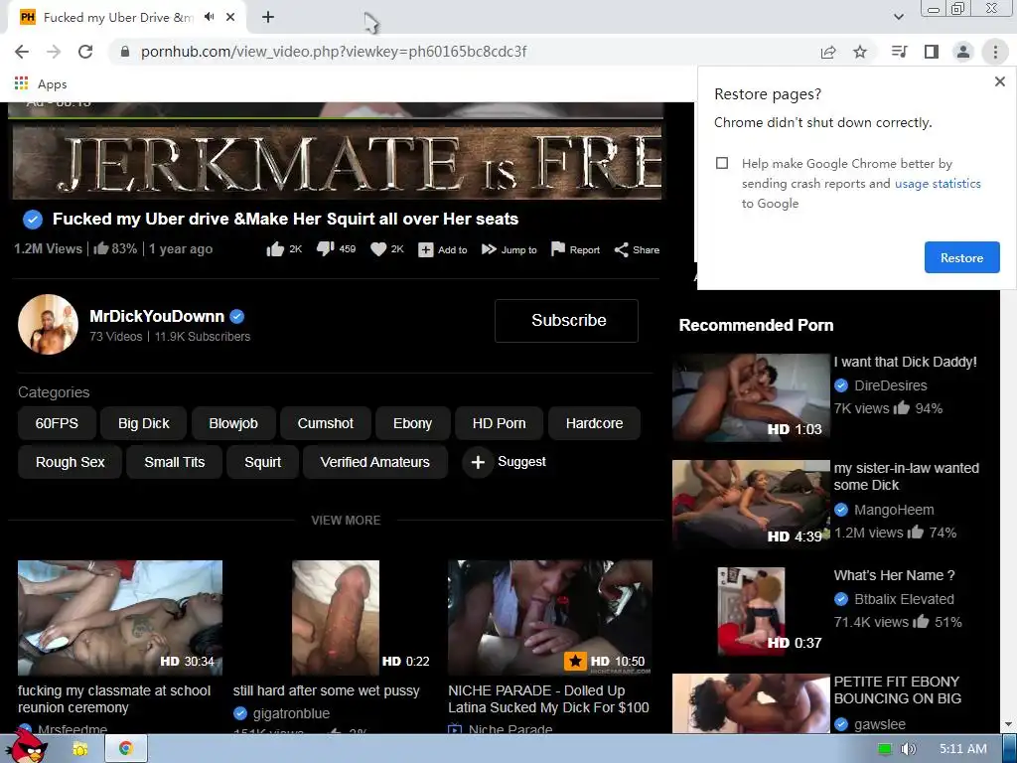Click the page scrollbar down arrow

[x=1008, y=724]
